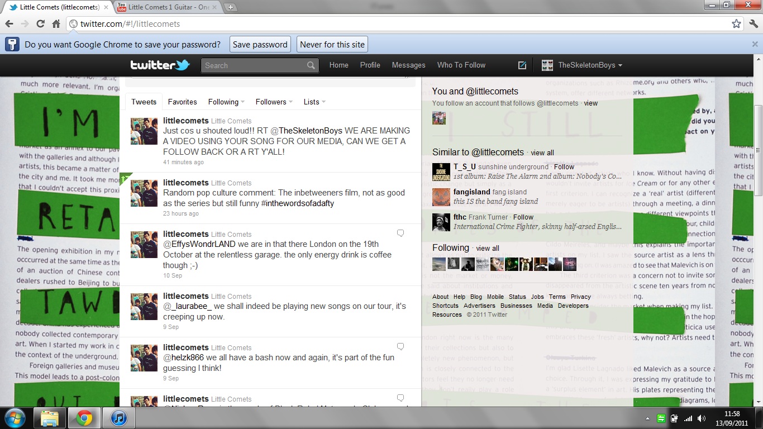
Task: Open Chrome wrench settings menu
Action: click(754, 24)
